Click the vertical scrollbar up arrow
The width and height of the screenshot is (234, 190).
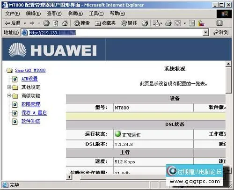tap(228, 64)
